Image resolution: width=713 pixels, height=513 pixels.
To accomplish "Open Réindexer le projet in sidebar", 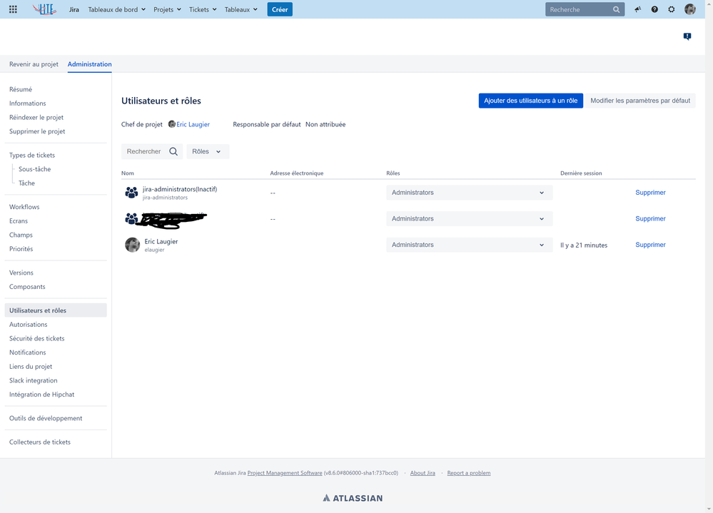I will (36, 117).
